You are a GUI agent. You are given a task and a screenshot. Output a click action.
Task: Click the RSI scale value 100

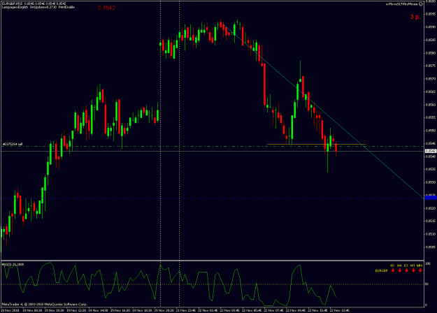point(428,263)
